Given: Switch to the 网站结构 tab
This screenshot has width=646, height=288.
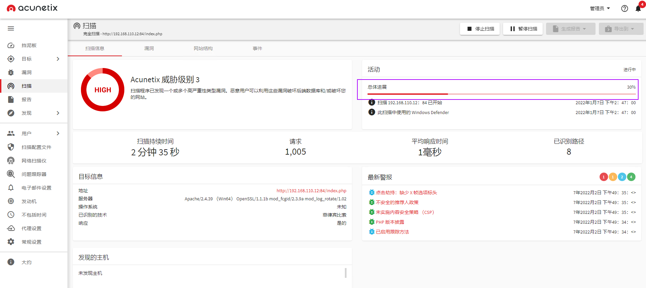Looking at the screenshot, I should [203, 48].
